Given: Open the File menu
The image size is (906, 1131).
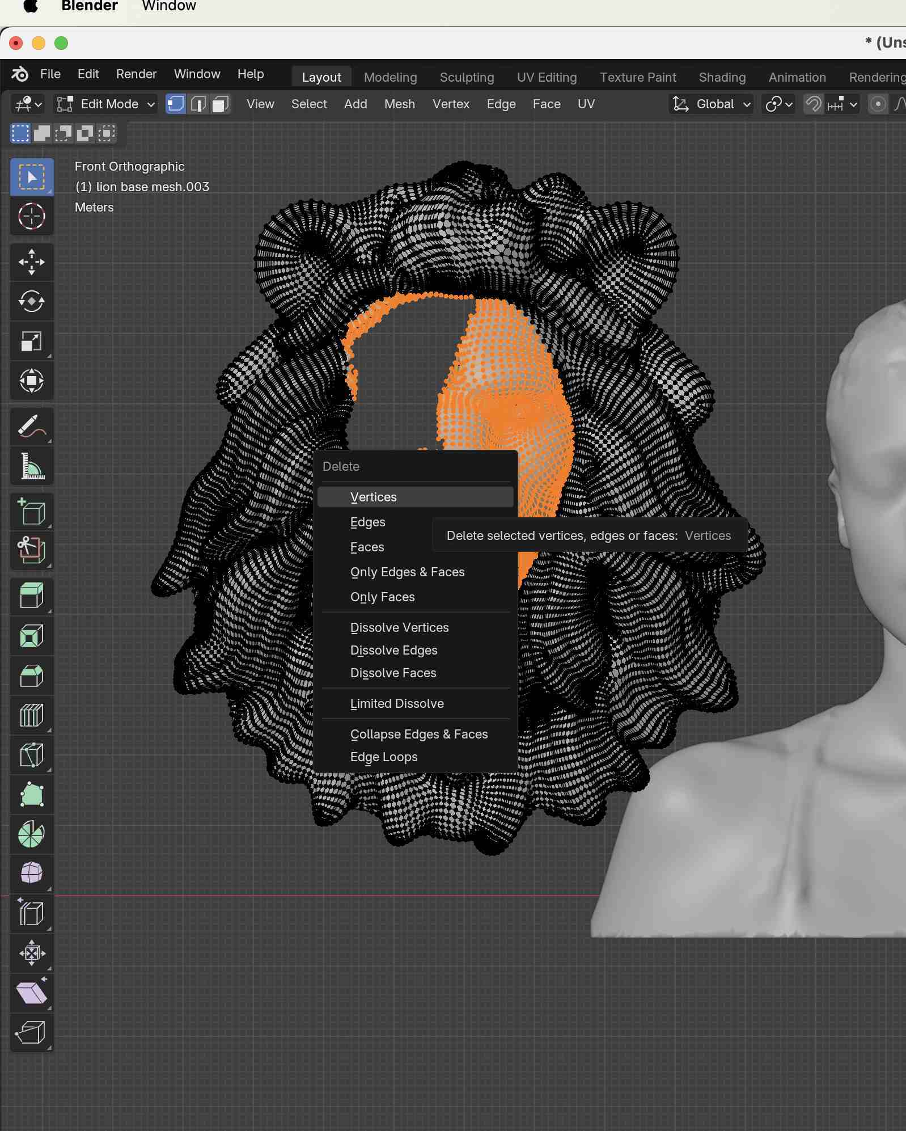Looking at the screenshot, I should click(x=50, y=74).
